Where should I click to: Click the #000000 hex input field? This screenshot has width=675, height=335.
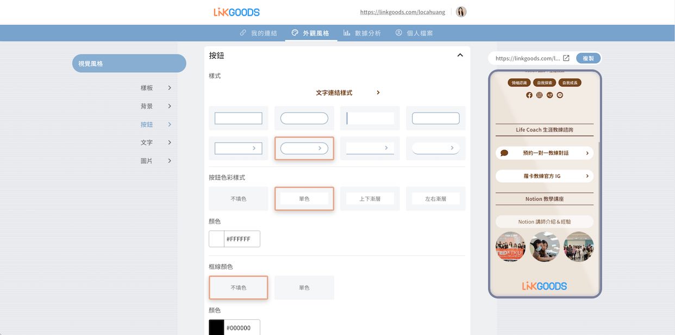242,327
